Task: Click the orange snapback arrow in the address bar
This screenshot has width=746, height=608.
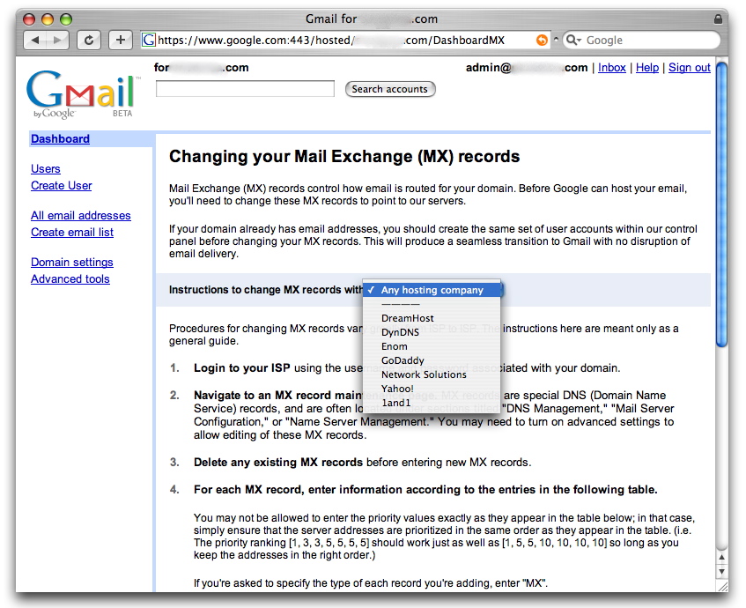Action: pyautogui.click(x=542, y=40)
